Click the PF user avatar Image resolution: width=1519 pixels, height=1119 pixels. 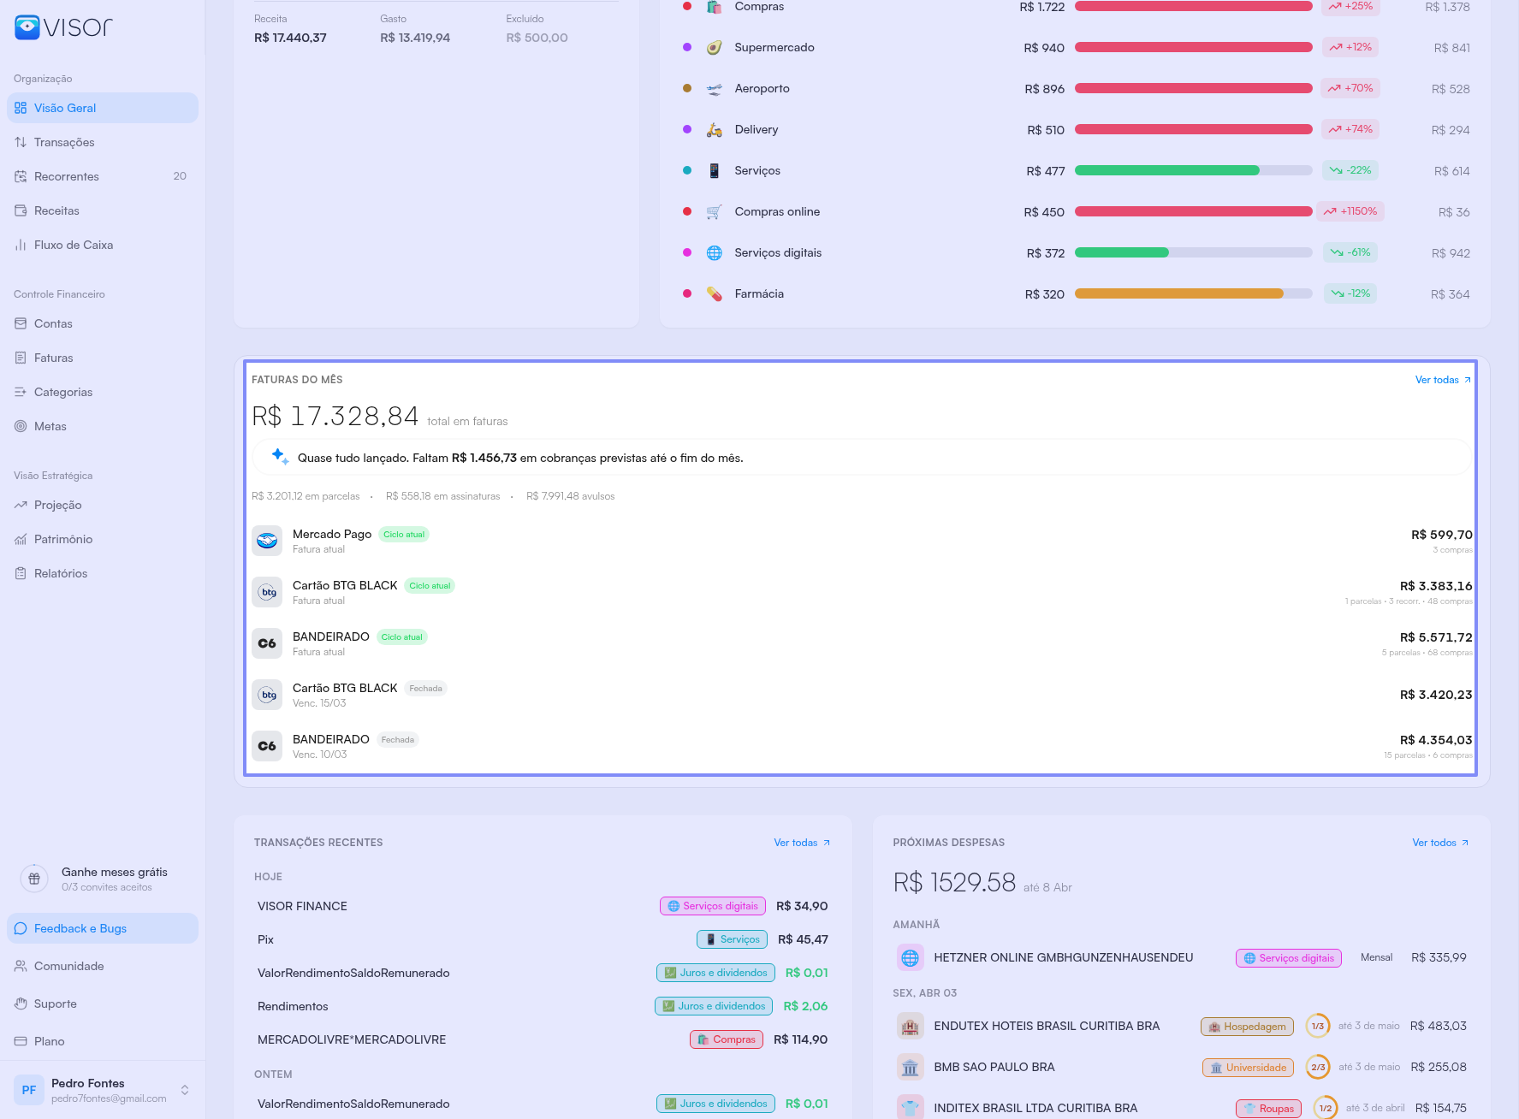29,1090
